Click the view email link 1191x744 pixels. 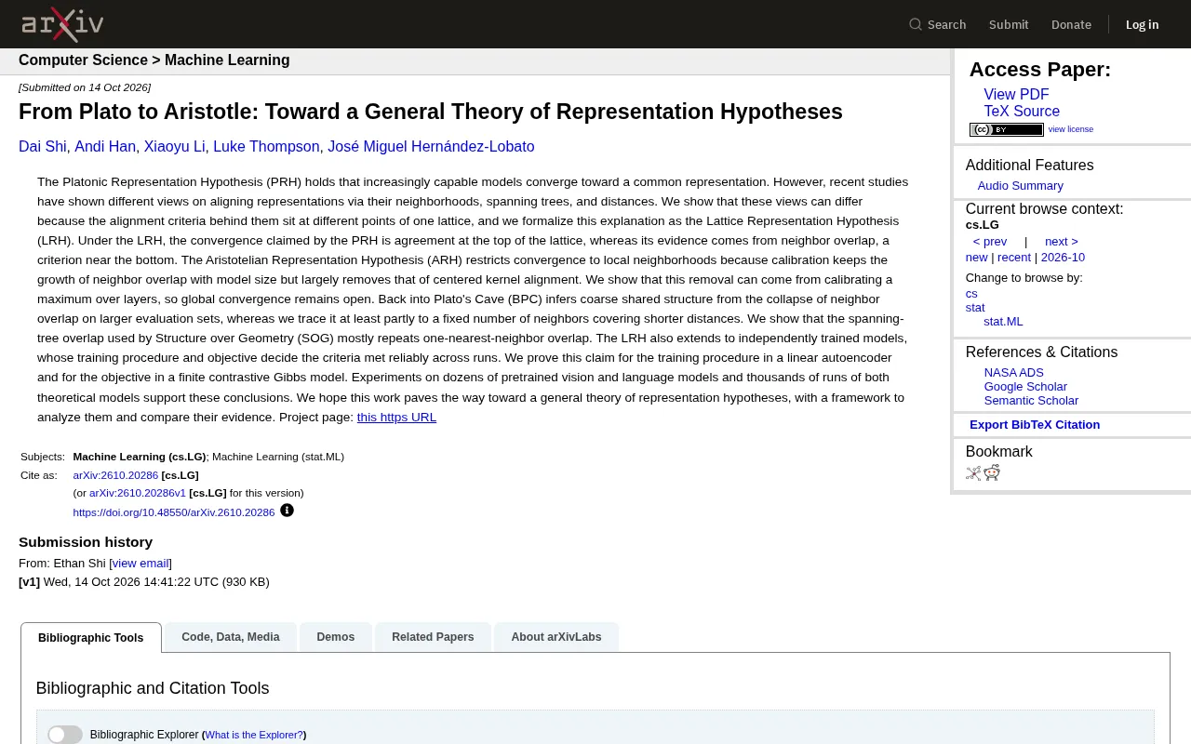(x=141, y=564)
